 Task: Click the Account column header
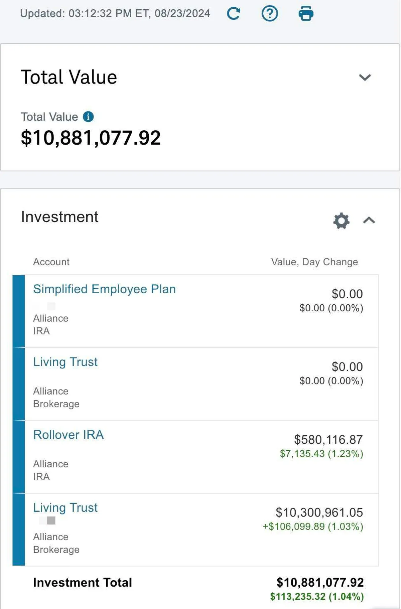(51, 262)
